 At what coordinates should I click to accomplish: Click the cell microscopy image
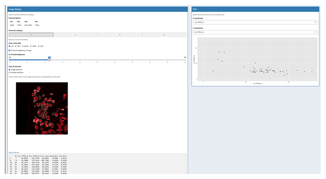click(42, 108)
